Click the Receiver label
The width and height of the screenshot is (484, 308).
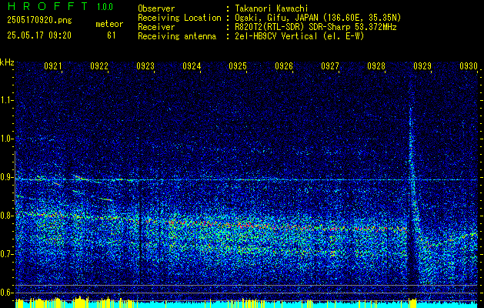coord(156,27)
